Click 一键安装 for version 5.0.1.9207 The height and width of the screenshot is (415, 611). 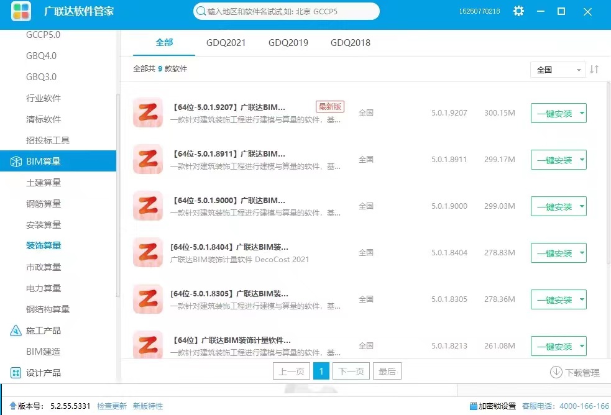pos(554,113)
